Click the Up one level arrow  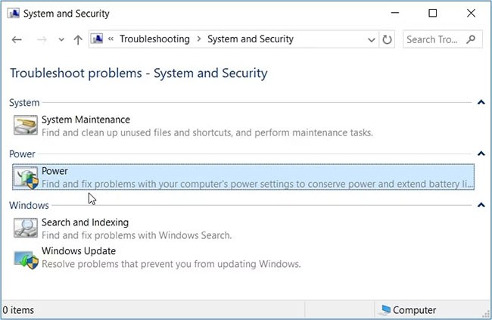(x=77, y=39)
